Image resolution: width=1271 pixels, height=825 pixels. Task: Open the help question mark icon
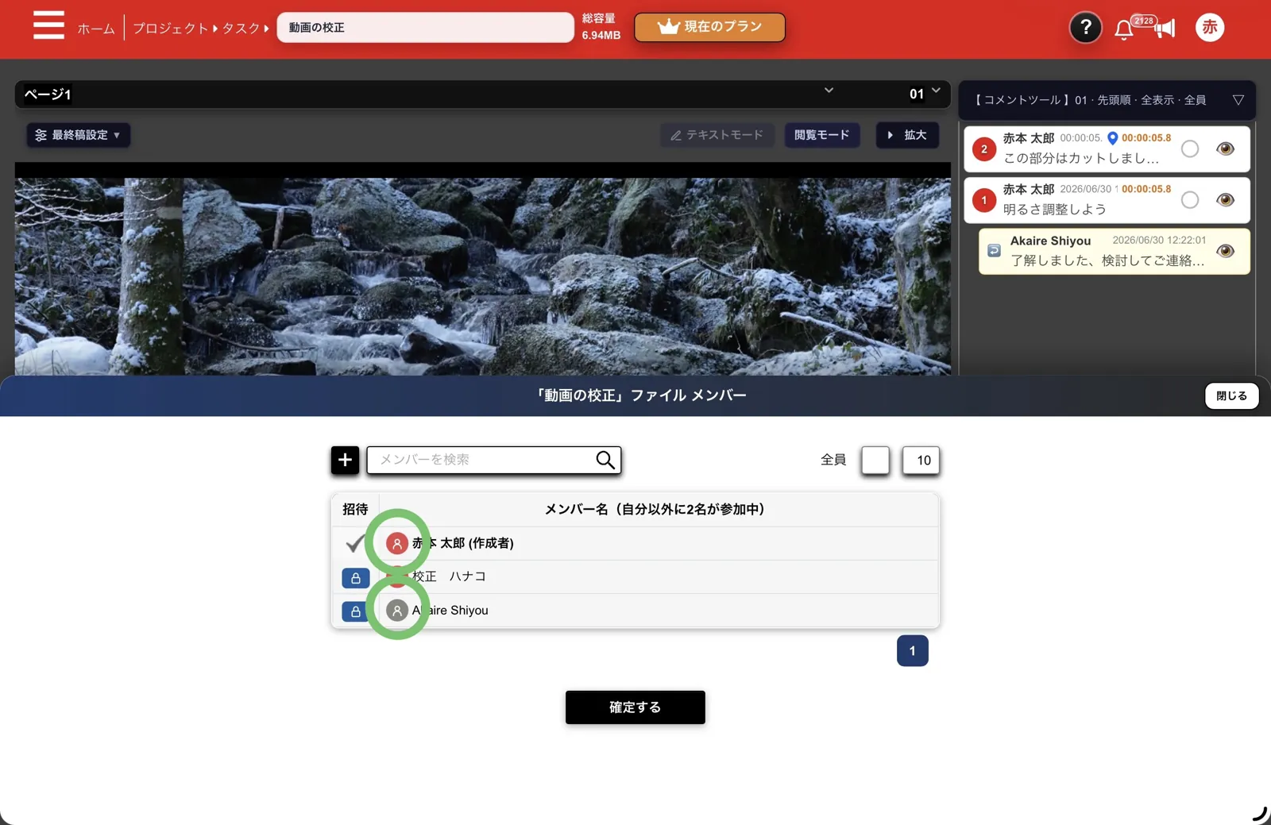click(1085, 28)
